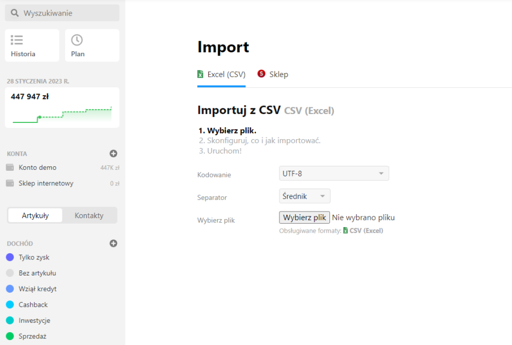Viewport: 512px width, 345px height.
Task: Click the Sklep internetowy wallet icon
Action: pos(9,183)
